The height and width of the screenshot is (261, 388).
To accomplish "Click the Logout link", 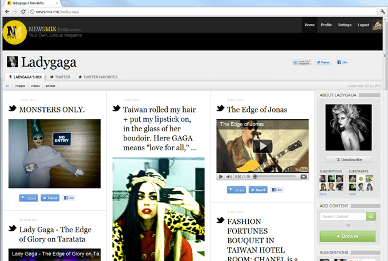I will point(363,25).
